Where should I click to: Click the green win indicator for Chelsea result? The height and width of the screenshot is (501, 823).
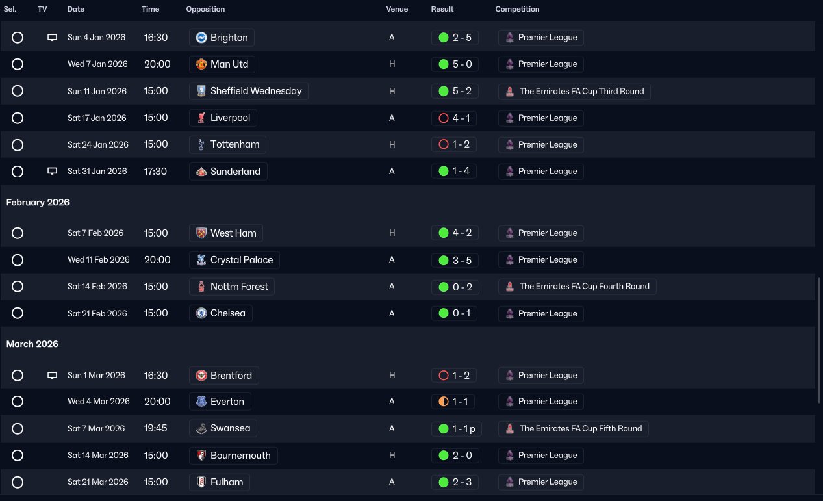tap(444, 314)
